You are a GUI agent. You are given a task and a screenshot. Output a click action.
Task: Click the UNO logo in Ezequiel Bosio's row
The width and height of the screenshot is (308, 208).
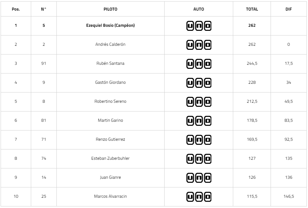pos(199,26)
